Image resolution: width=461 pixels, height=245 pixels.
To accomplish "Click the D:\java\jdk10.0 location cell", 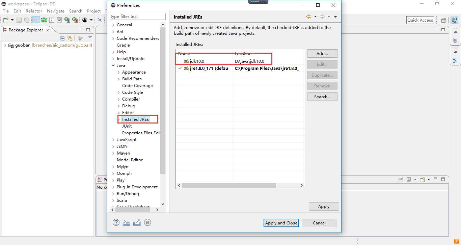I will [249, 61].
